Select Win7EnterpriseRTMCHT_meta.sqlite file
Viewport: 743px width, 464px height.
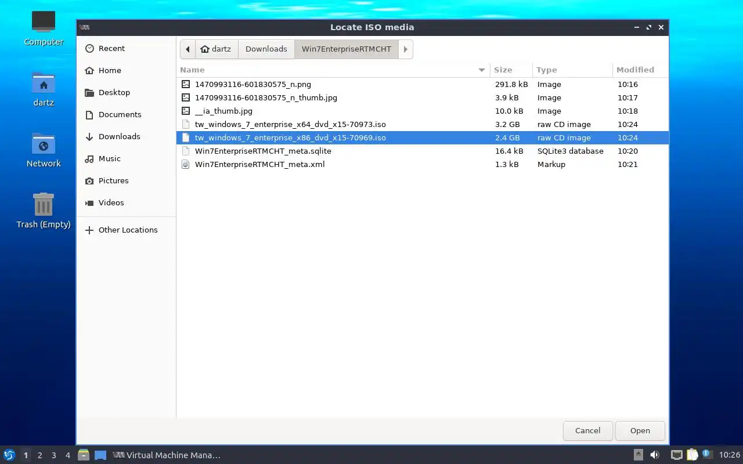pyautogui.click(x=423, y=151)
